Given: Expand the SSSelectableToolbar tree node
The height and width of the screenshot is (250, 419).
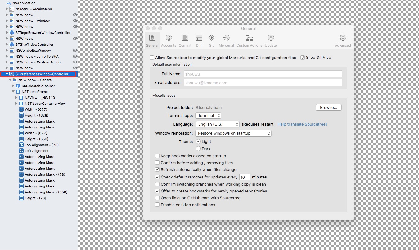Looking at the screenshot, I should pos(13,86).
